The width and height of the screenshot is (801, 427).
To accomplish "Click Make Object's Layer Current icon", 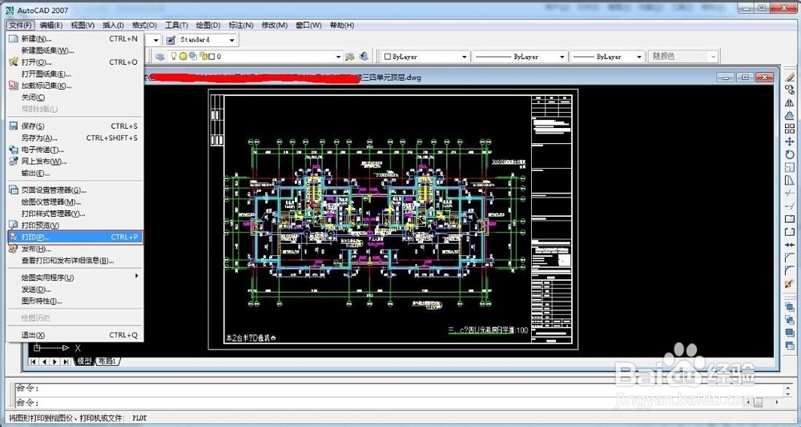I will tap(350, 57).
